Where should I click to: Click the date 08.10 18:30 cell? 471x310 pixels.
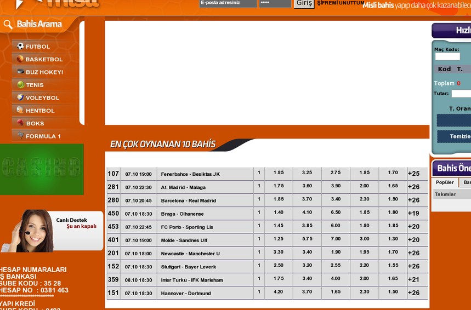[x=139, y=280]
